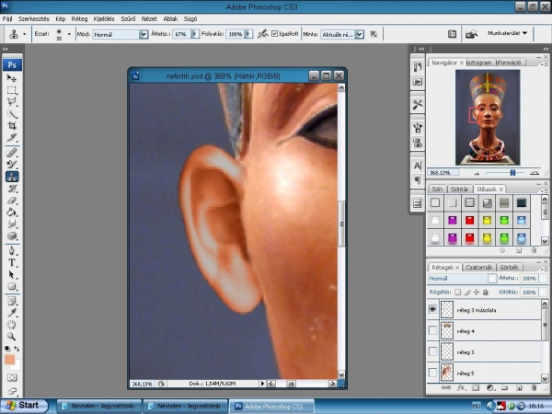Viewport: 552px width, 414px height.
Task: Select the Hand tool
Action: pyautogui.click(x=12, y=325)
